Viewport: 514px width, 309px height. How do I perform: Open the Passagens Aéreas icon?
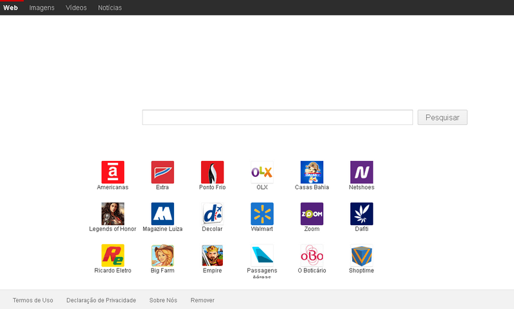tap(262, 255)
